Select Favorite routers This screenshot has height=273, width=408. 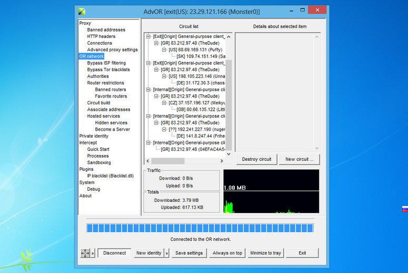111,96
